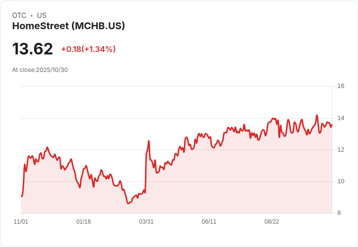Click the HomeStreet (MCHB.US) stock title
Viewport: 358px width, 247px height.
(69, 26)
